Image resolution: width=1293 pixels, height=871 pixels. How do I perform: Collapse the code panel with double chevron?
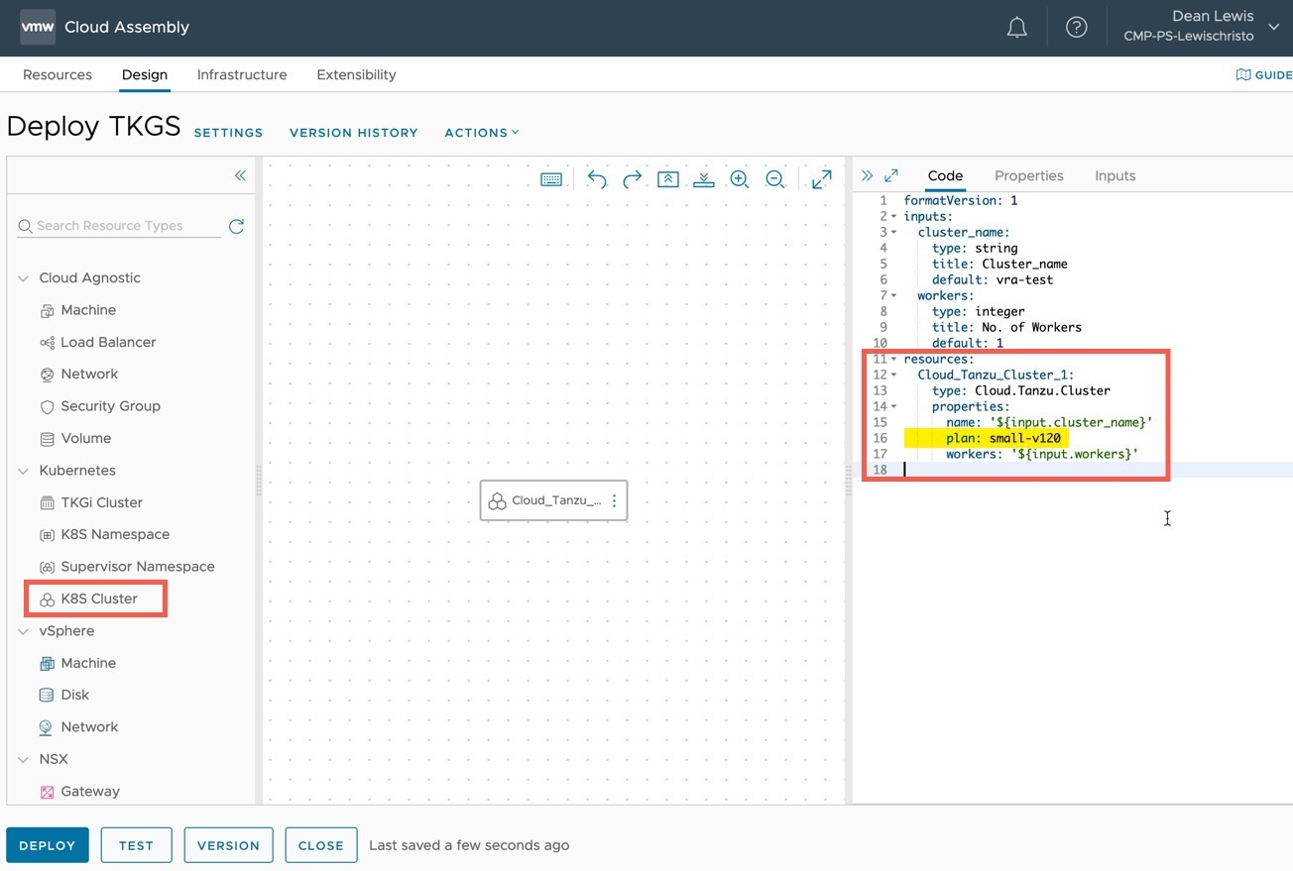point(867,175)
